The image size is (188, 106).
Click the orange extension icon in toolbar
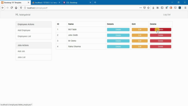(x=171, y=8)
